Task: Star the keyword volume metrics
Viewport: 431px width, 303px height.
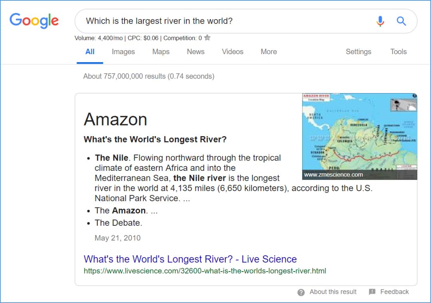Action: pyautogui.click(x=207, y=38)
